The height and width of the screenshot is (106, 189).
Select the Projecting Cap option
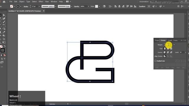tap(171, 49)
